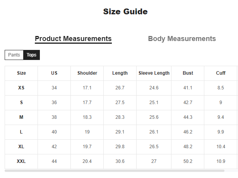
Task: Click the Size Guide heading
Action: click(125, 12)
